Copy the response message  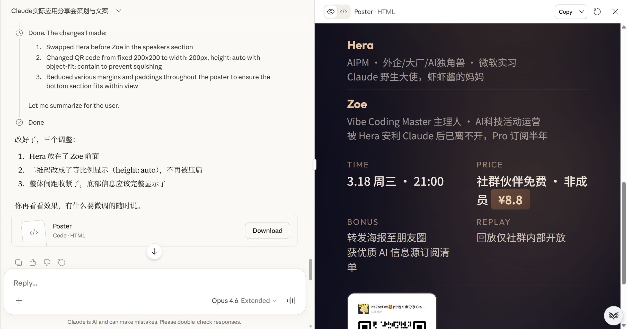point(19,262)
